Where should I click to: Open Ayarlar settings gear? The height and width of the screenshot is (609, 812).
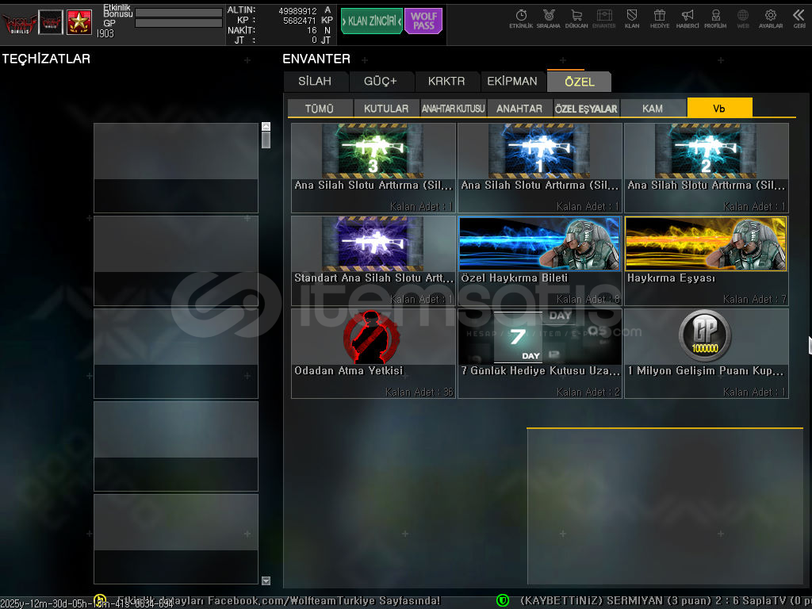point(770,18)
